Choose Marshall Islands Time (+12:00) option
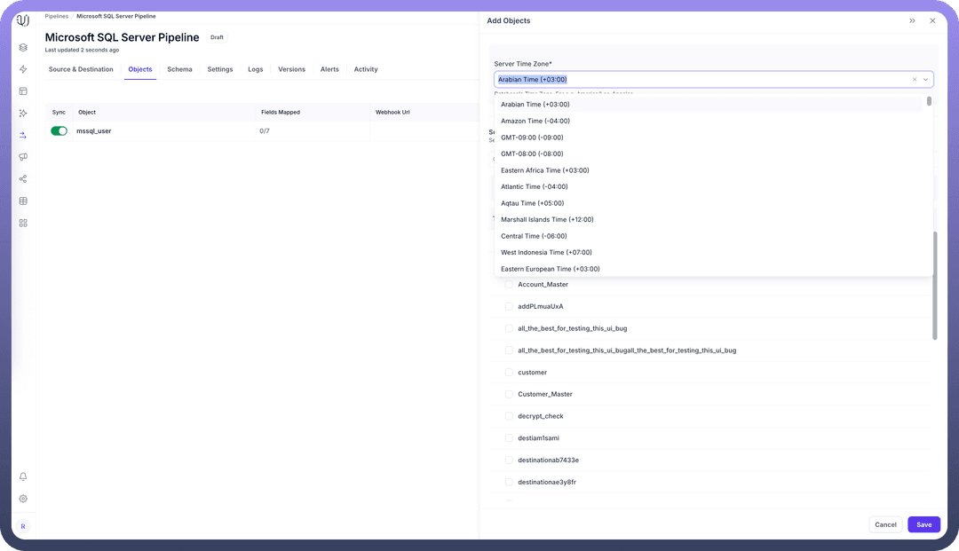This screenshot has height=551, width=959. (x=547, y=219)
